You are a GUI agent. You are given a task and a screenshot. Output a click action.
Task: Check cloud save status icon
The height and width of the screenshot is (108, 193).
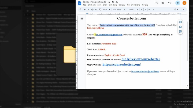click(117, 2)
